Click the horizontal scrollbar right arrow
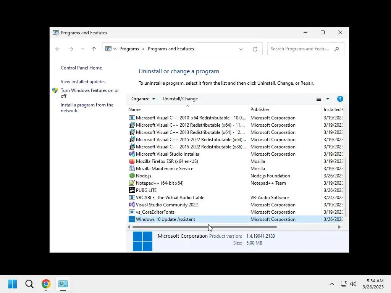391x293 pixels. [339, 227]
